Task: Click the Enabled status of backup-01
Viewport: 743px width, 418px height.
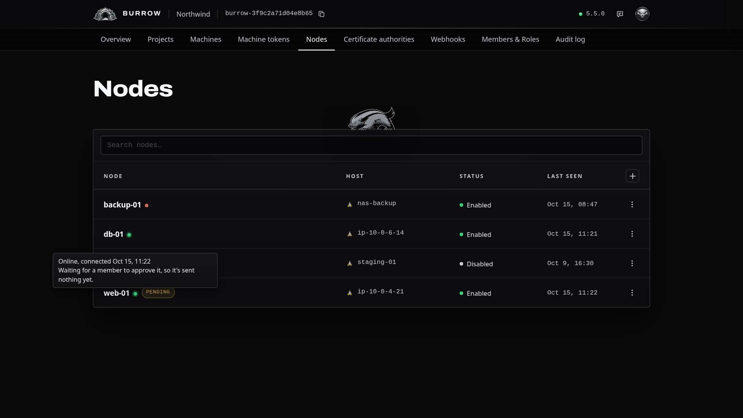Action: (475, 205)
